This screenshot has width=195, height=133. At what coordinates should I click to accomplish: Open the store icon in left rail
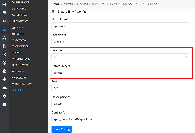[4, 13]
